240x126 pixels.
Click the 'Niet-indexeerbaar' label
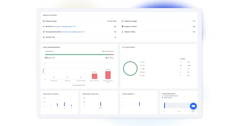coord(108,51)
